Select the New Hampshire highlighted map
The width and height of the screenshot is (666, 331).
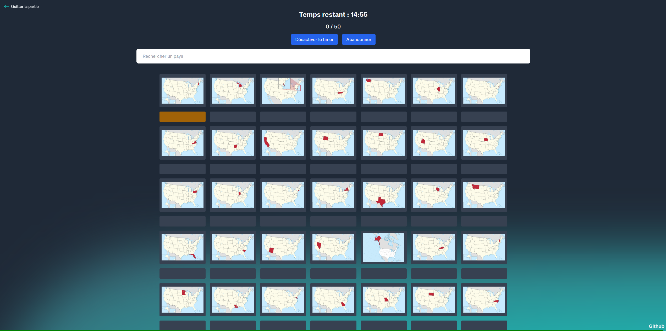[x=183, y=91]
